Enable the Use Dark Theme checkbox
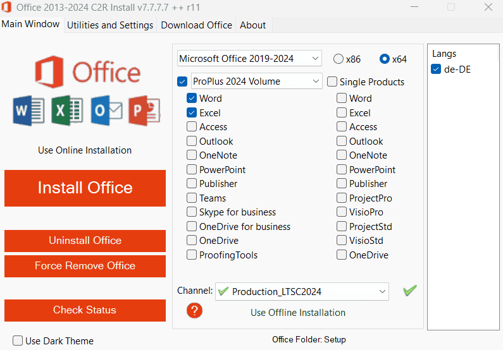 click(x=18, y=341)
